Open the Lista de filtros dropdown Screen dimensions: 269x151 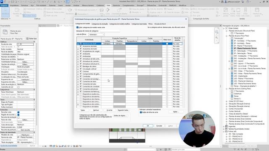tap(96, 34)
